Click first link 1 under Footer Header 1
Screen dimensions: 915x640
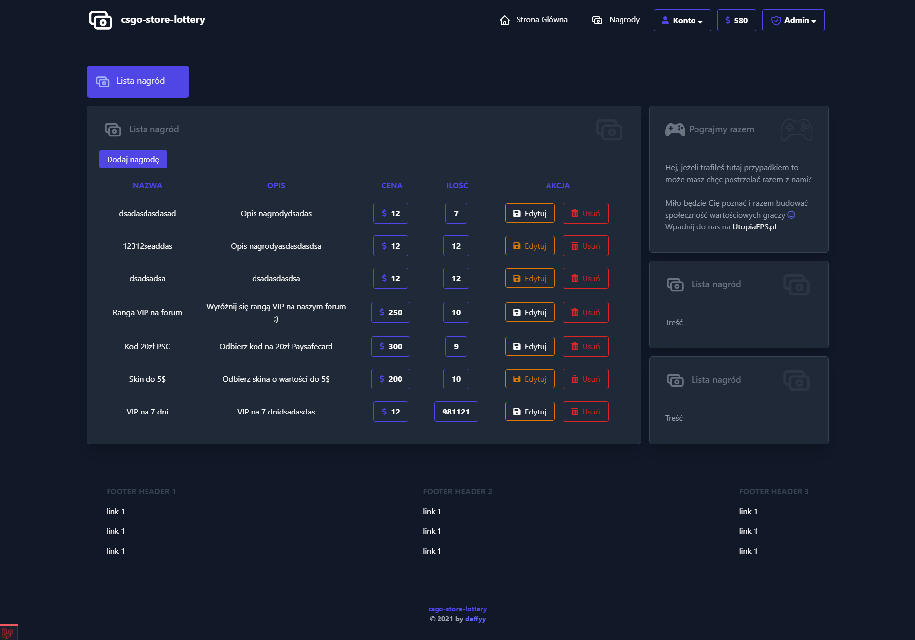116,511
